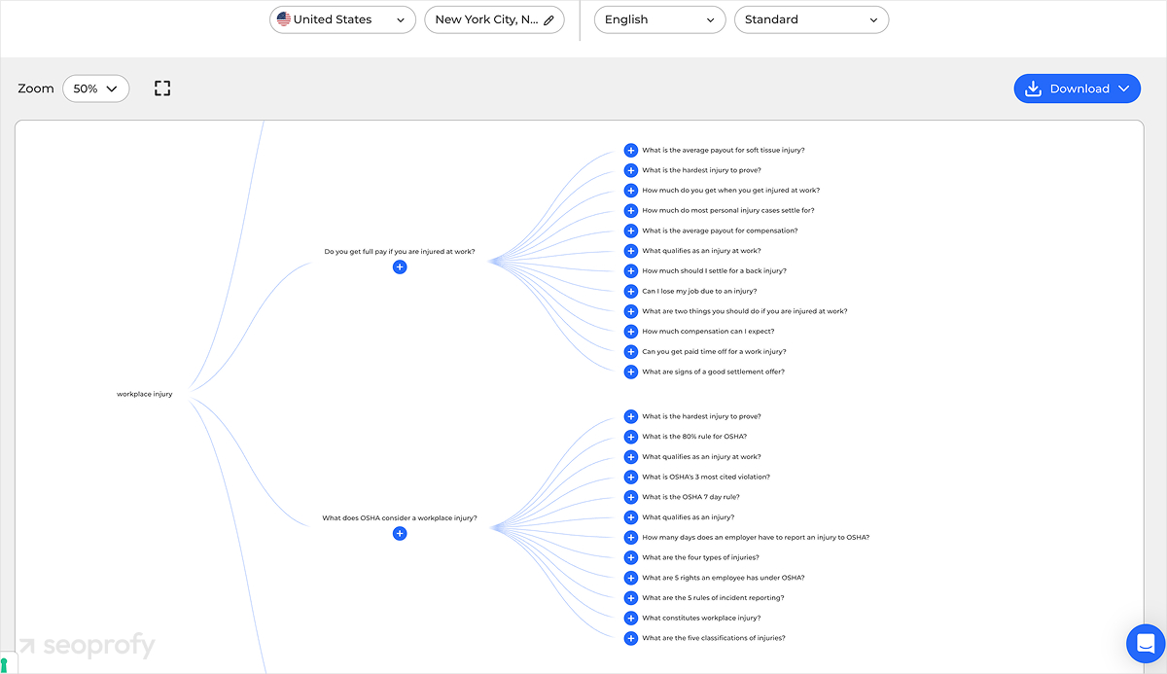The height and width of the screenshot is (674, 1167).
Task: Expand 'What is the average payout for compensation?' node
Action: click(x=631, y=231)
